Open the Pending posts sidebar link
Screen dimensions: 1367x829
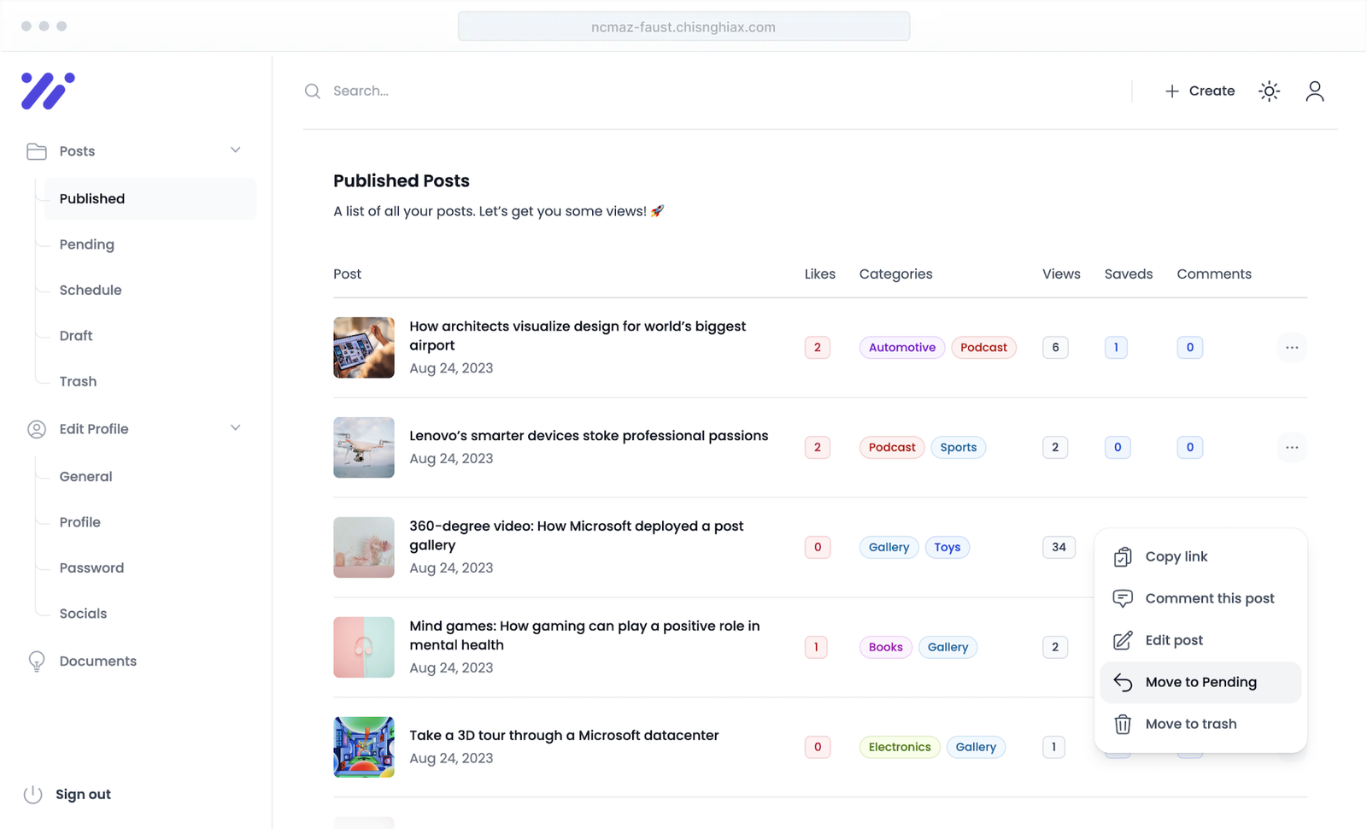coord(87,244)
